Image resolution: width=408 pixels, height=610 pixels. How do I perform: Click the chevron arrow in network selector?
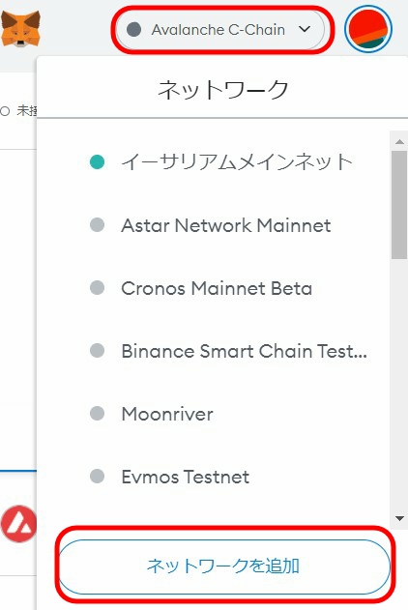(305, 29)
